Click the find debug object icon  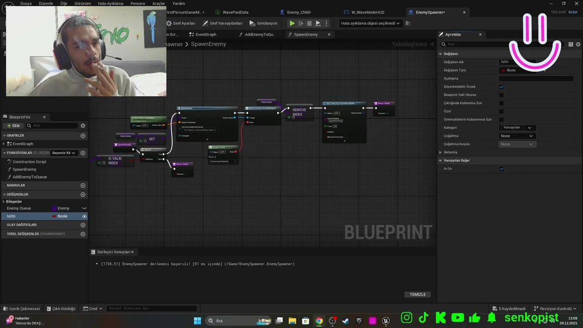coord(408,23)
